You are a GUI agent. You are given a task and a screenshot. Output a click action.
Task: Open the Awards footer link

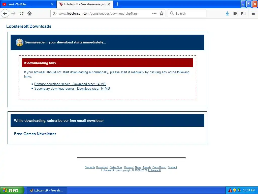tap(147, 167)
